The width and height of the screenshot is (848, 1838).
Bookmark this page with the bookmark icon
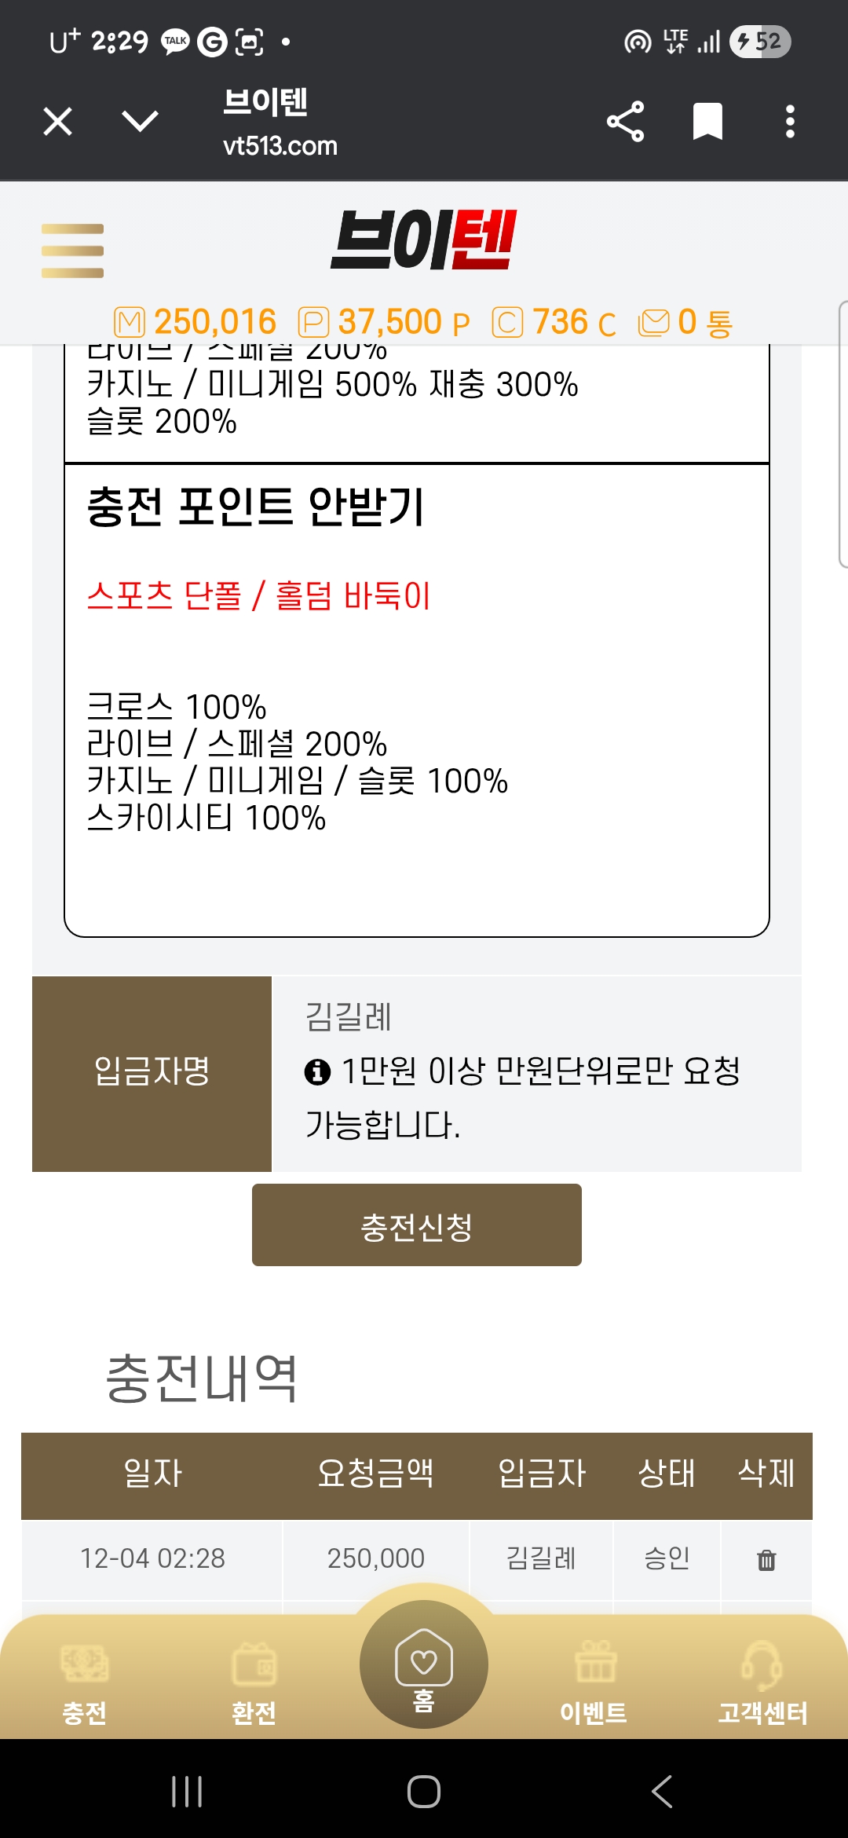pyautogui.click(x=707, y=122)
